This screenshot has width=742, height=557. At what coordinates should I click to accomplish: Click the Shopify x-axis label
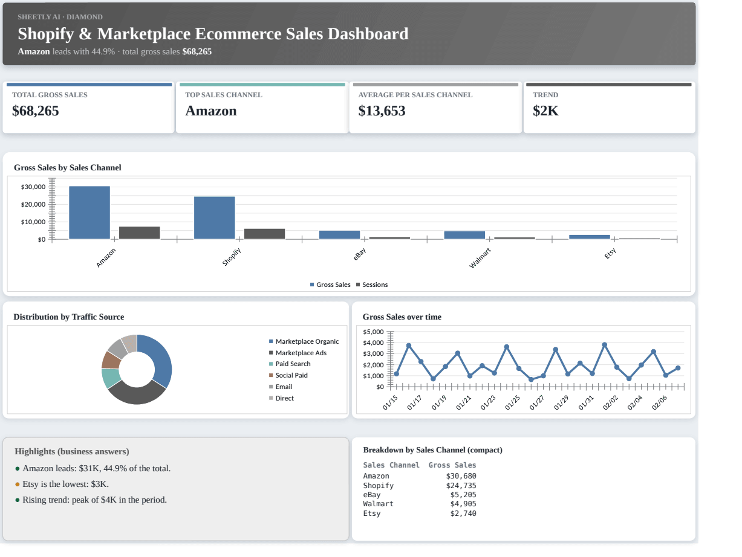(232, 257)
